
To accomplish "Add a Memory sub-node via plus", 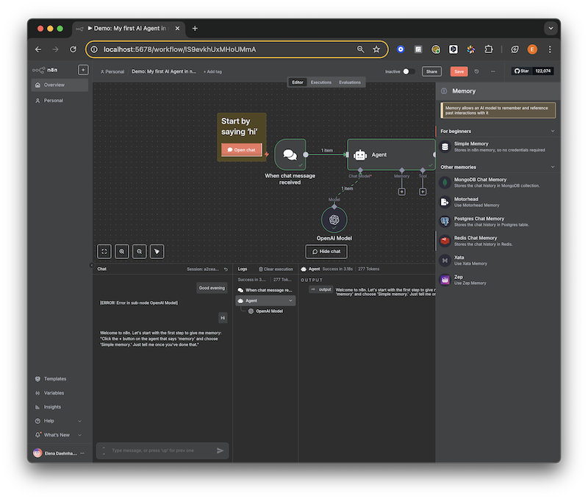I will 401,192.
